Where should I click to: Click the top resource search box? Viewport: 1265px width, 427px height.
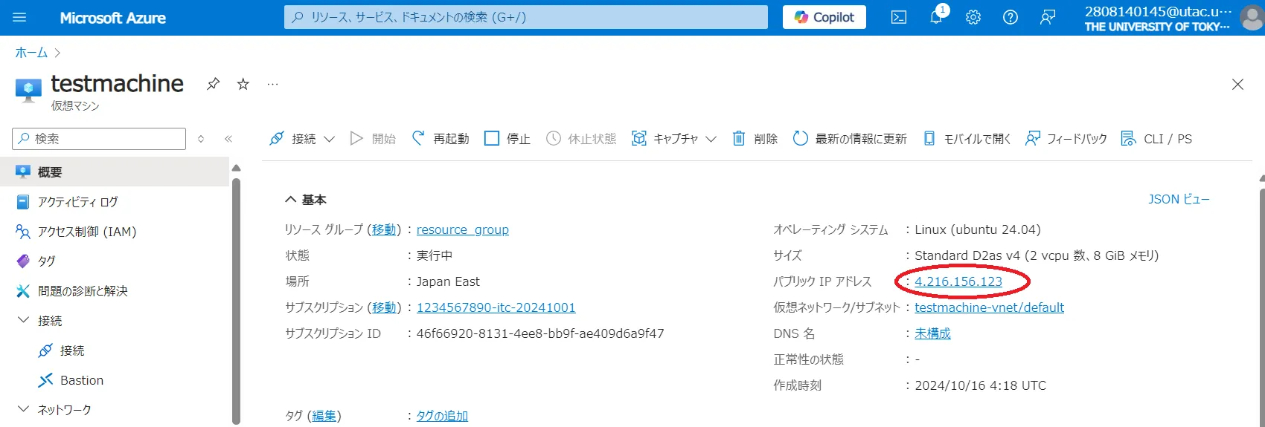point(525,17)
